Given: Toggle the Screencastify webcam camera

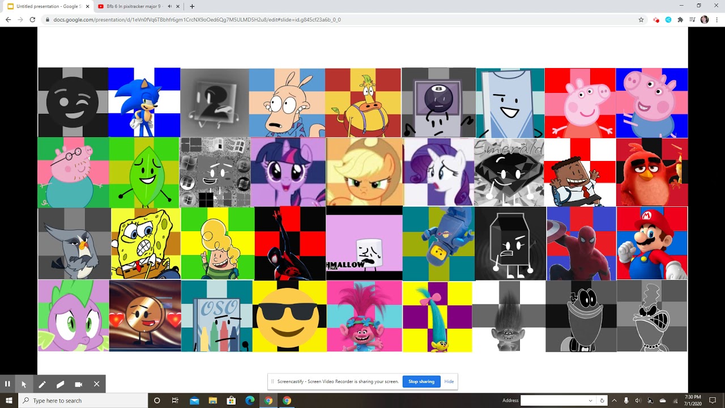Looking at the screenshot, I should 78,384.
